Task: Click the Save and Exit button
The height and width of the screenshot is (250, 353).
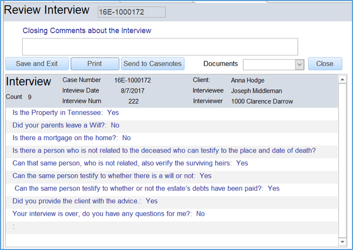Action: [x=37, y=64]
